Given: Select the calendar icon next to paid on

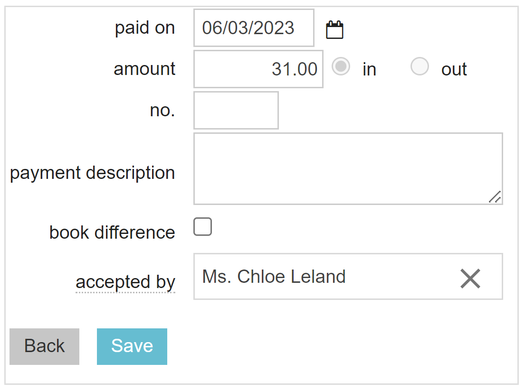Looking at the screenshot, I should (334, 28).
